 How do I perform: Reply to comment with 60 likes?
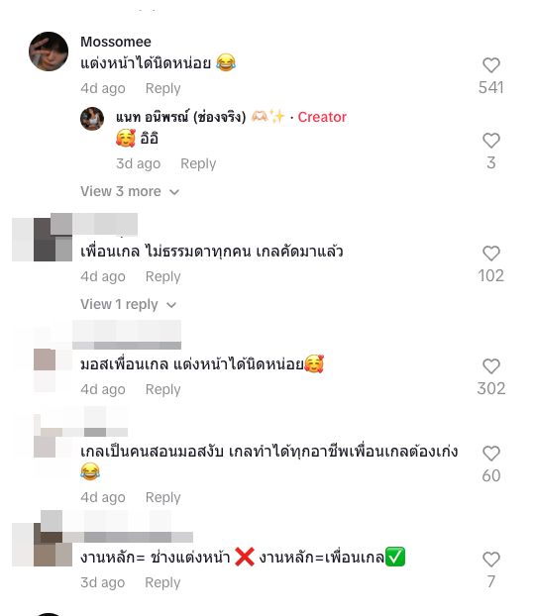(x=163, y=497)
